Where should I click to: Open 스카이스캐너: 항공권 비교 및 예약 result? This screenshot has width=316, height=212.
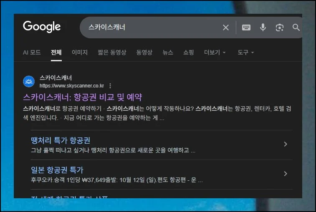83,97
